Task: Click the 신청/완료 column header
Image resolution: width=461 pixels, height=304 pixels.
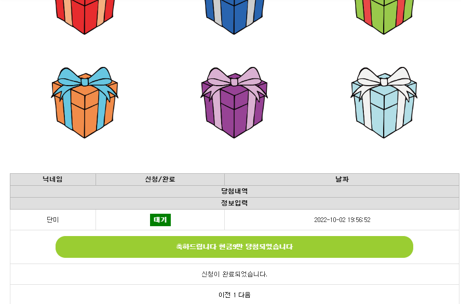Action: coord(160,179)
